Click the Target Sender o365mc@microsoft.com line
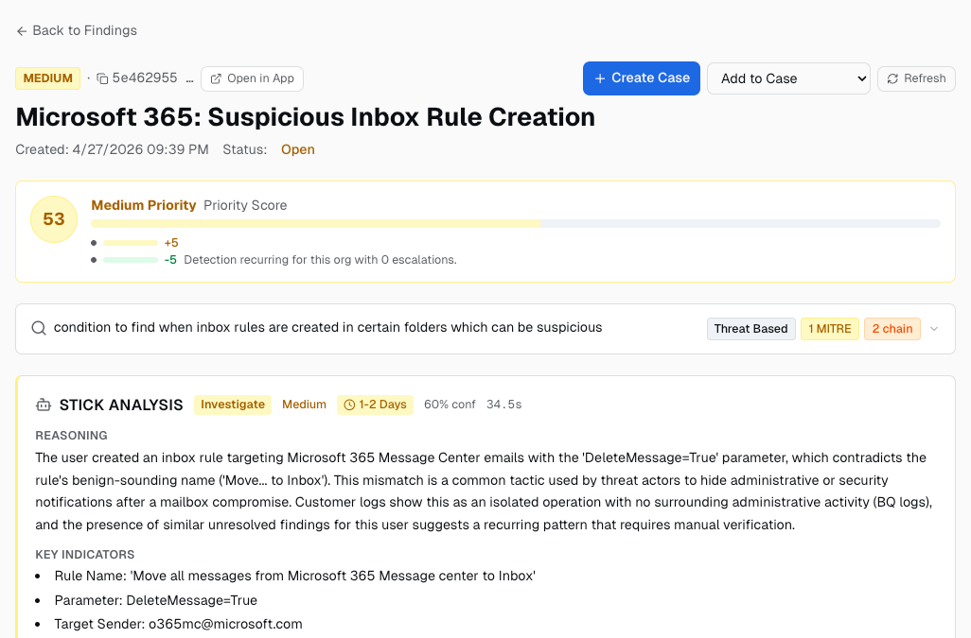The width and height of the screenshot is (971, 638). [x=178, y=624]
